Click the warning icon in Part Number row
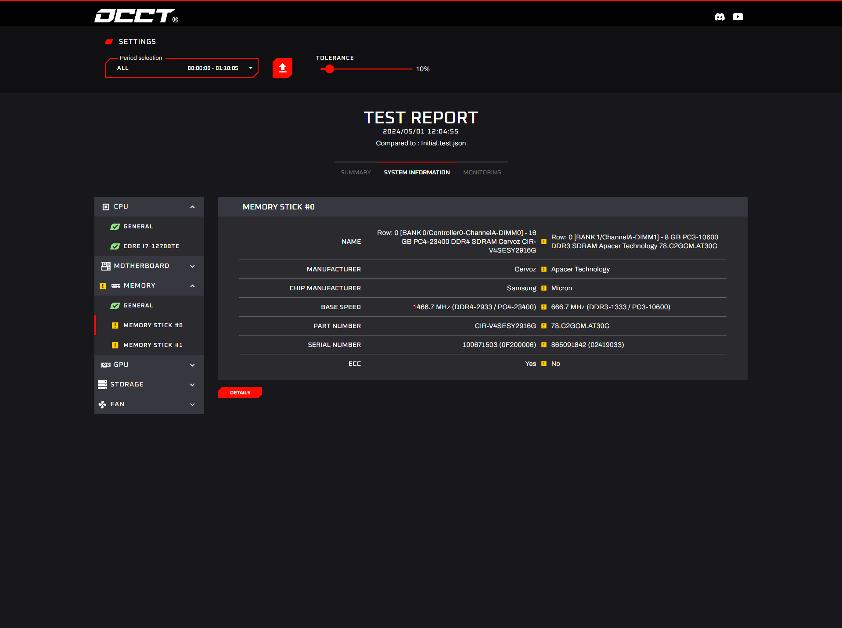This screenshot has height=628, width=842. (x=544, y=326)
